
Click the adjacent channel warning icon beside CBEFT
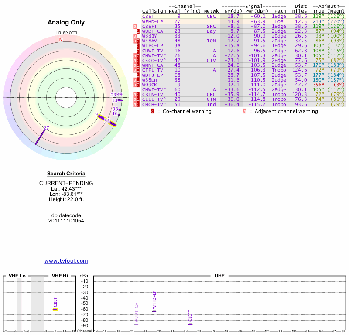point(135,26)
